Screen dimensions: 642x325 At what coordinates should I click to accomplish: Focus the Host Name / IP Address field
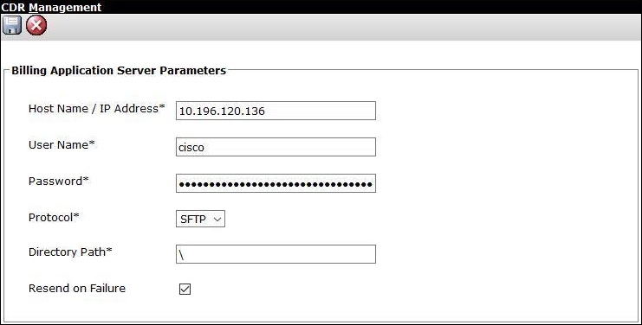[x=276, y=111]
